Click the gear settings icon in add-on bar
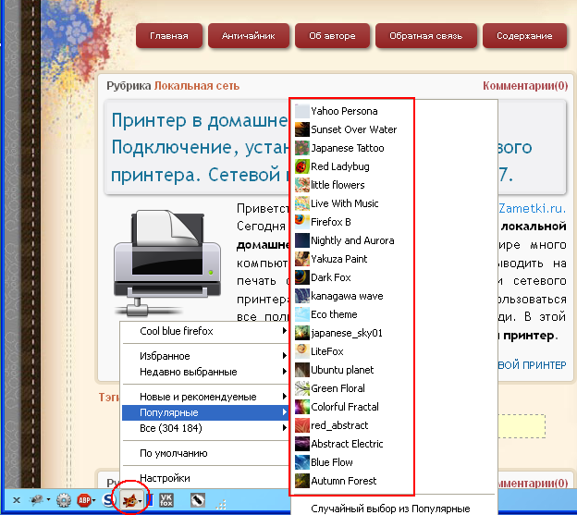 point(64,500)
